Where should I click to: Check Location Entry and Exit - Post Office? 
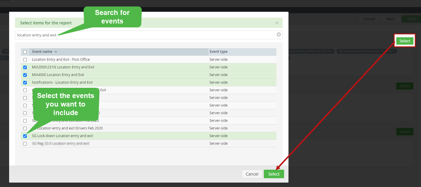click(25, 60)
